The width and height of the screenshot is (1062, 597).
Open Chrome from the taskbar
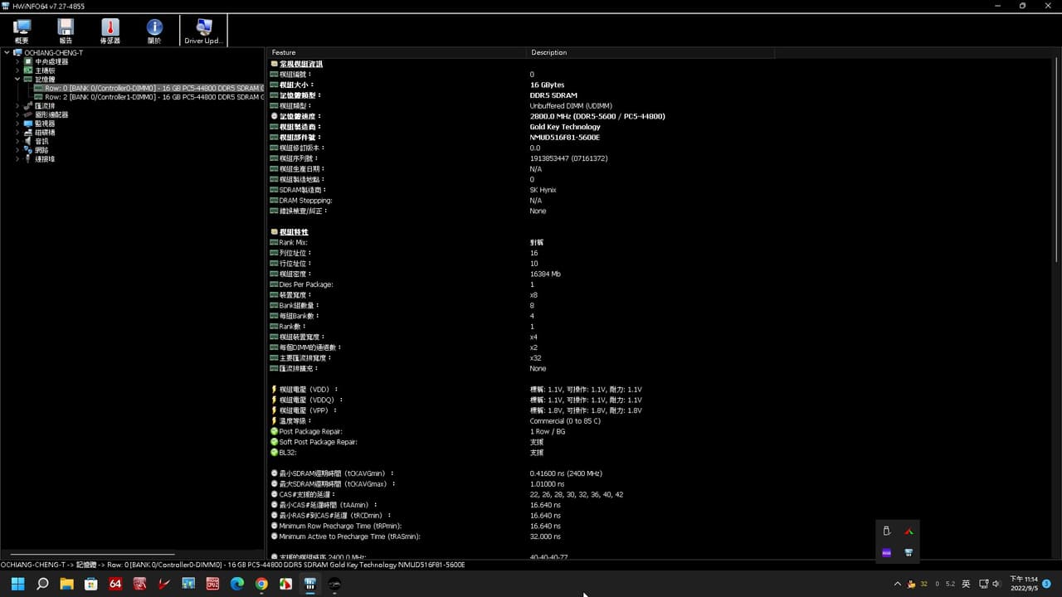(261, 584)
